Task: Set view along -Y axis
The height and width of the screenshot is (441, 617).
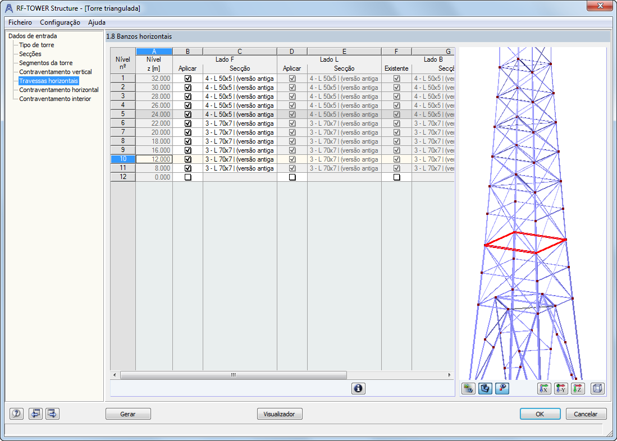Action: (561, 389)
